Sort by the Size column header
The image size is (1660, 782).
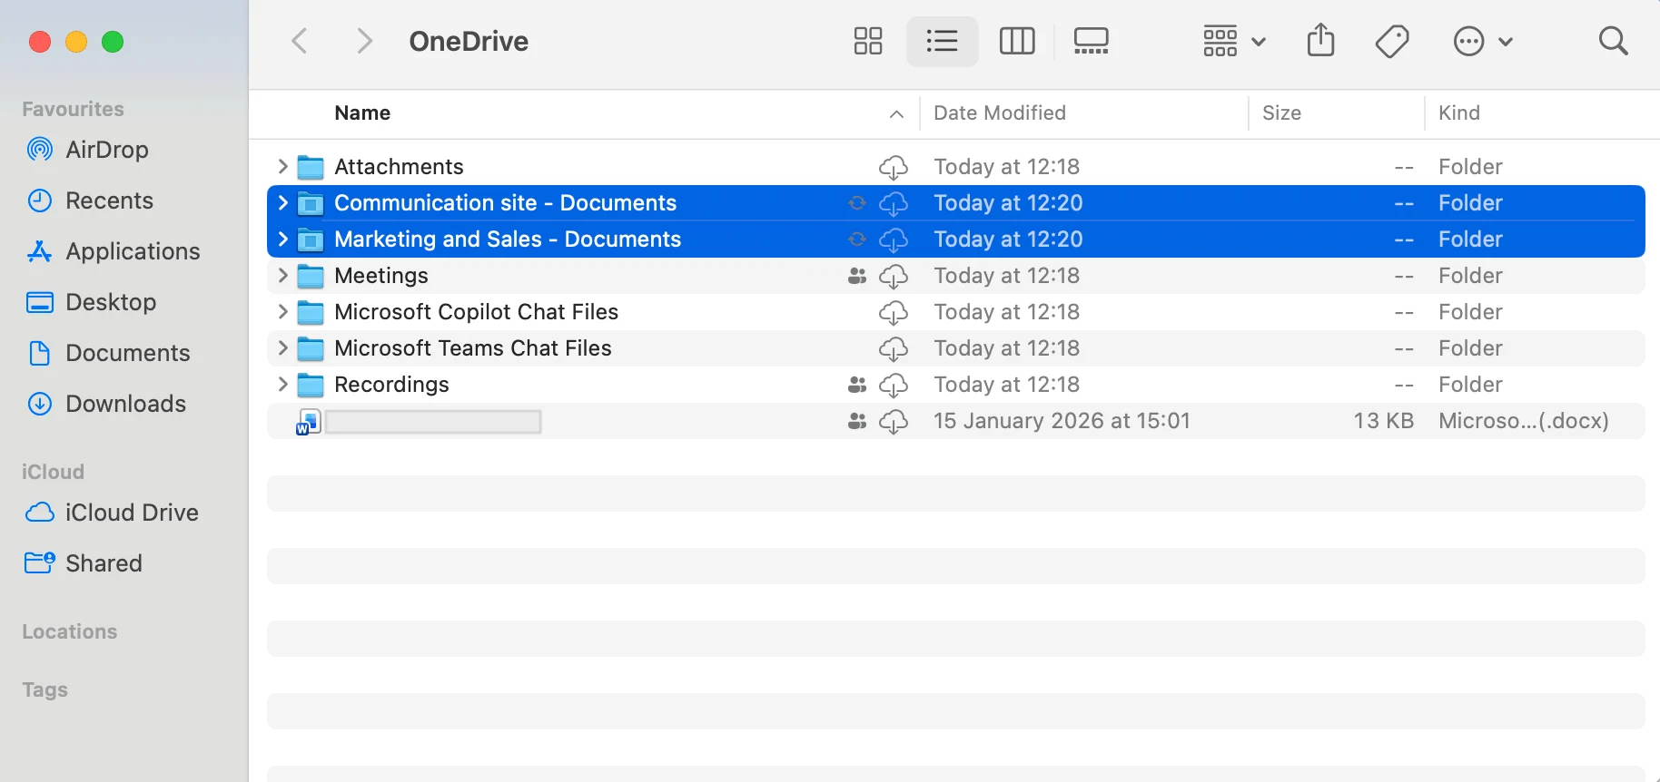pos(1281,112)
